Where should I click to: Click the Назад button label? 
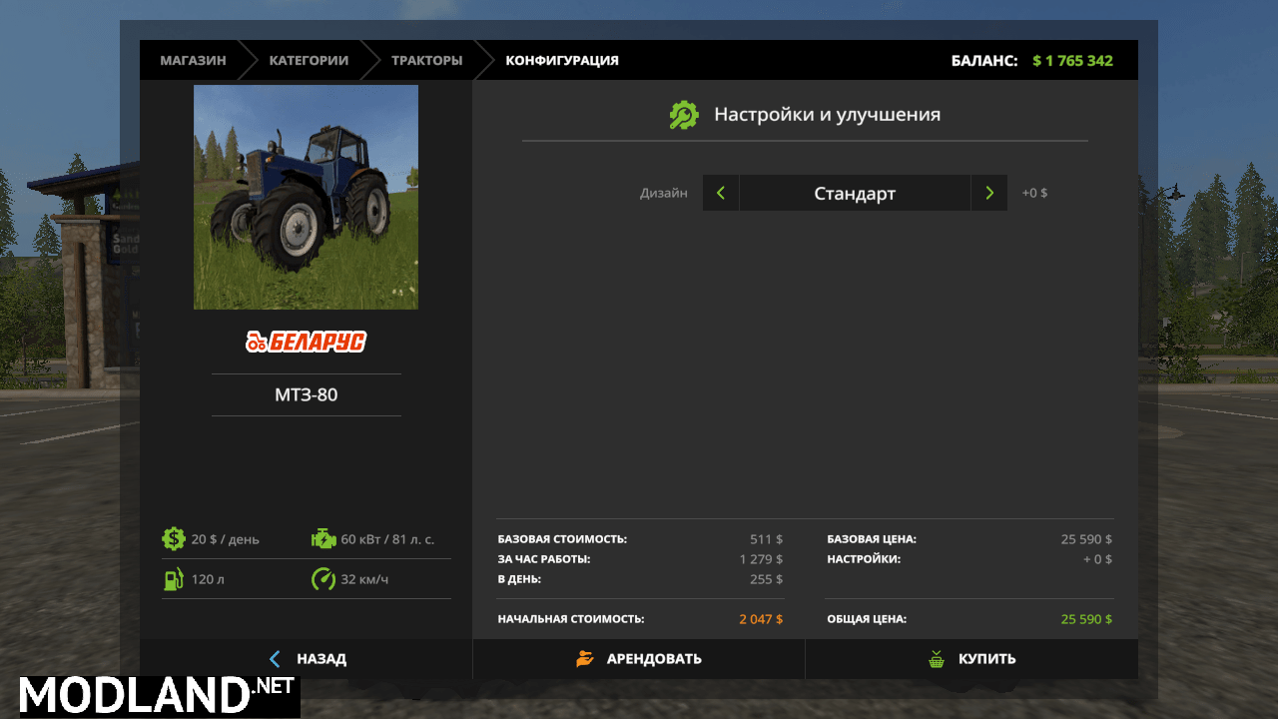coord(321,659)
